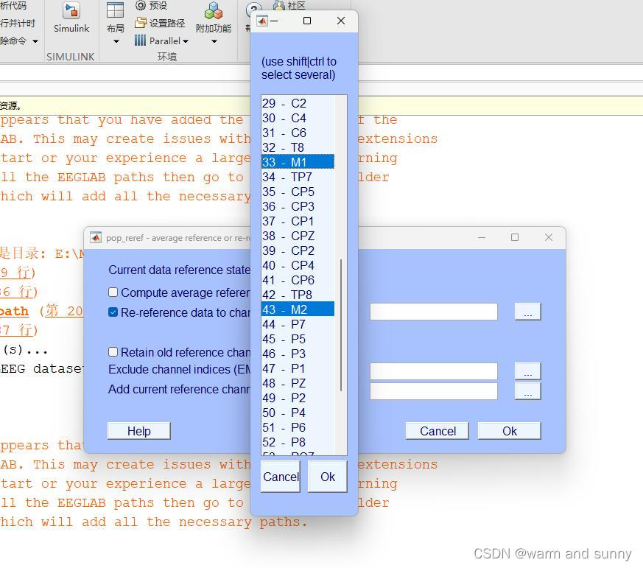
Task: Select channel 34 - TP7
Action: [x=298, y=177]
